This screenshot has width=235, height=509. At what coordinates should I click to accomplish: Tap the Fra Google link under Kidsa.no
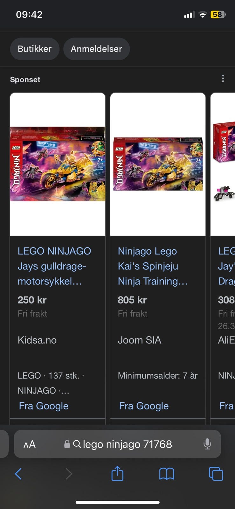[44, 406]
